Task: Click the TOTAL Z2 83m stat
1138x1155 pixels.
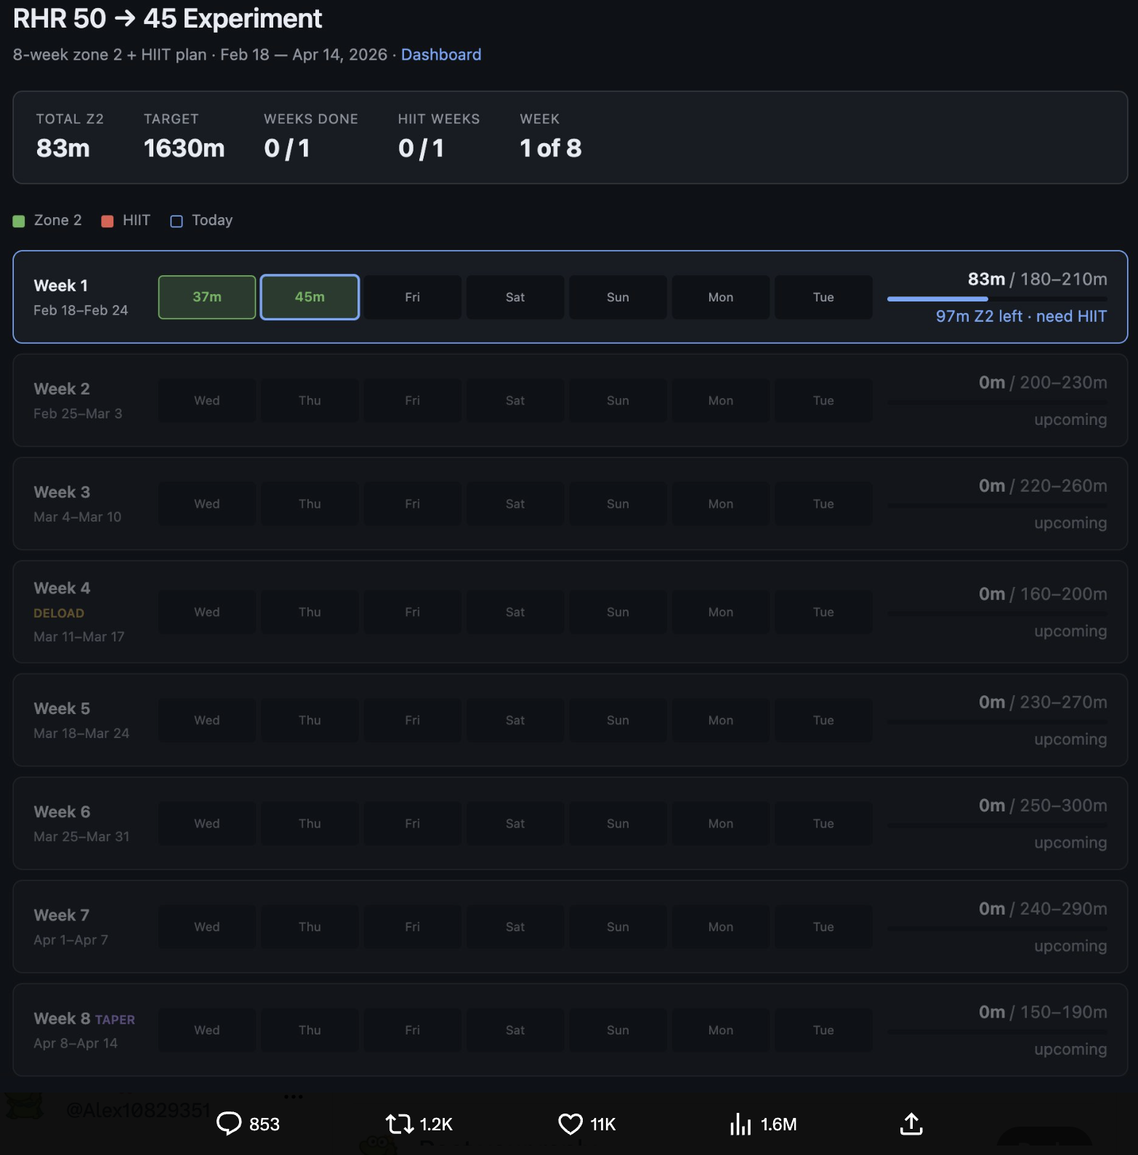Action: pos(63,148)
